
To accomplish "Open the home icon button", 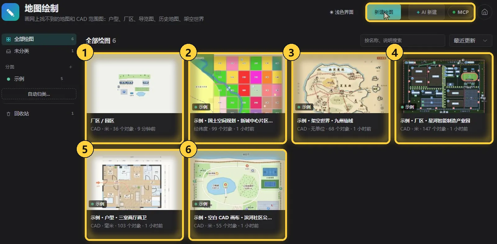I will click(485, 12).
